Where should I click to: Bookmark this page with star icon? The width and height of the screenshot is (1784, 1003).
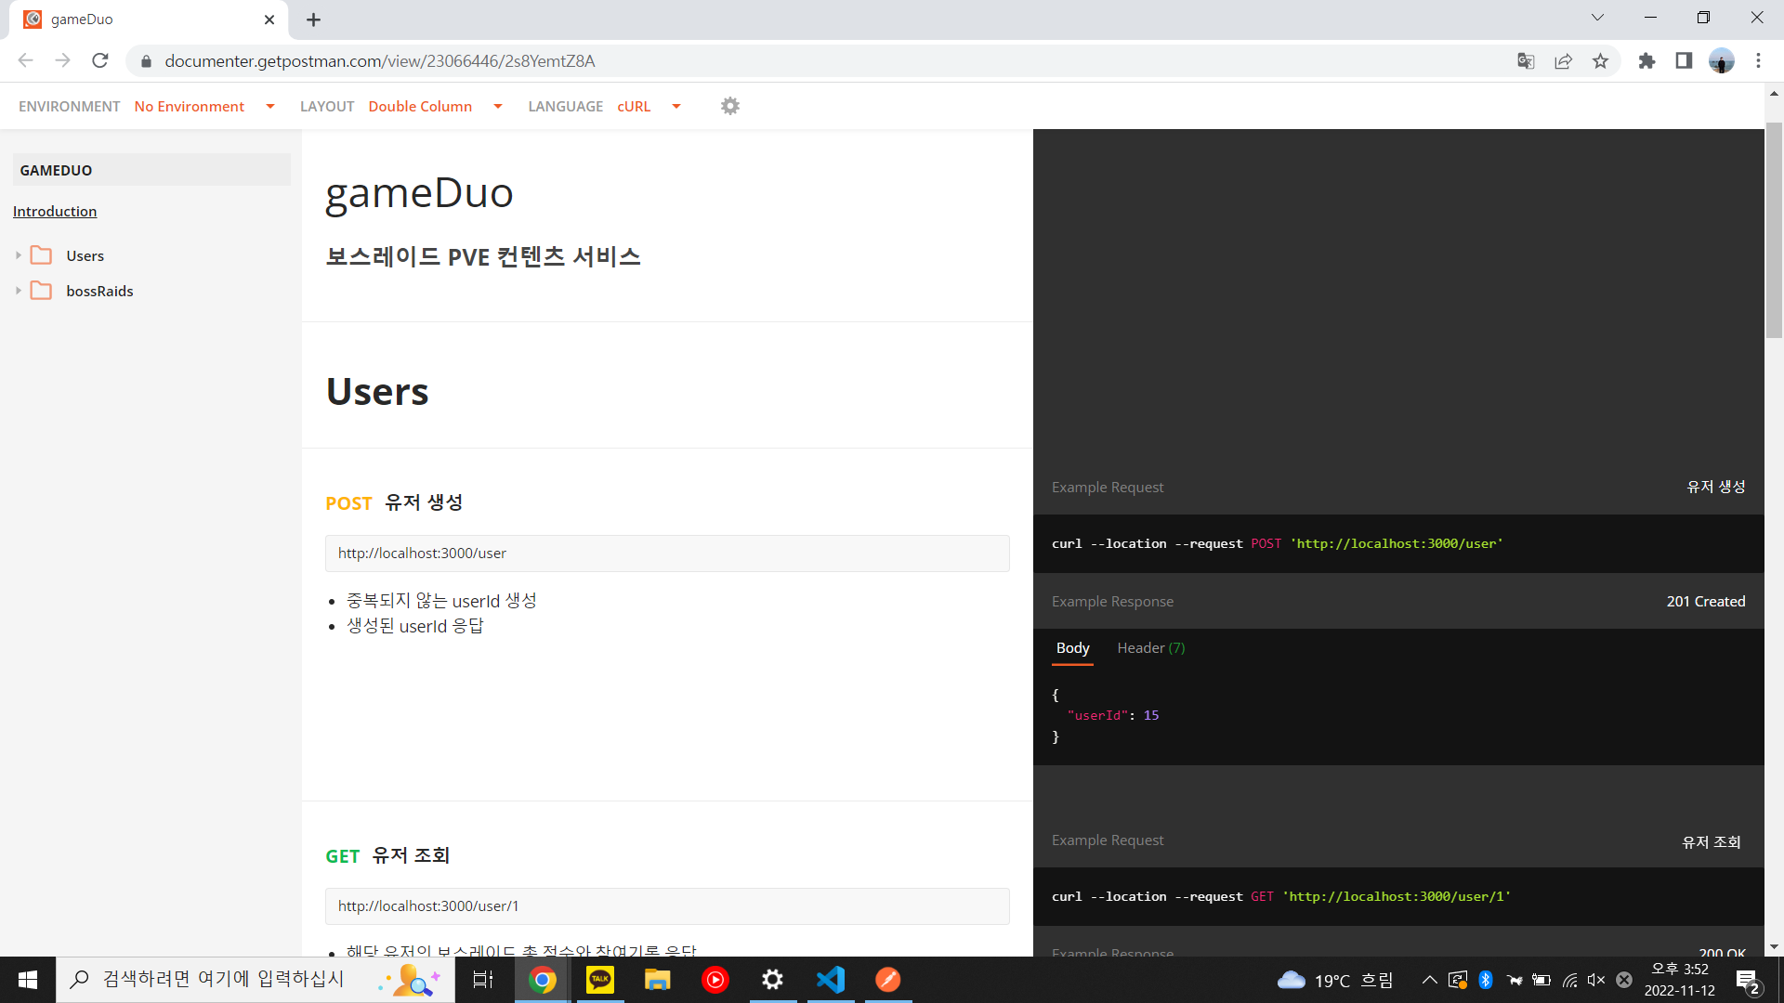tap(1600, 61)
